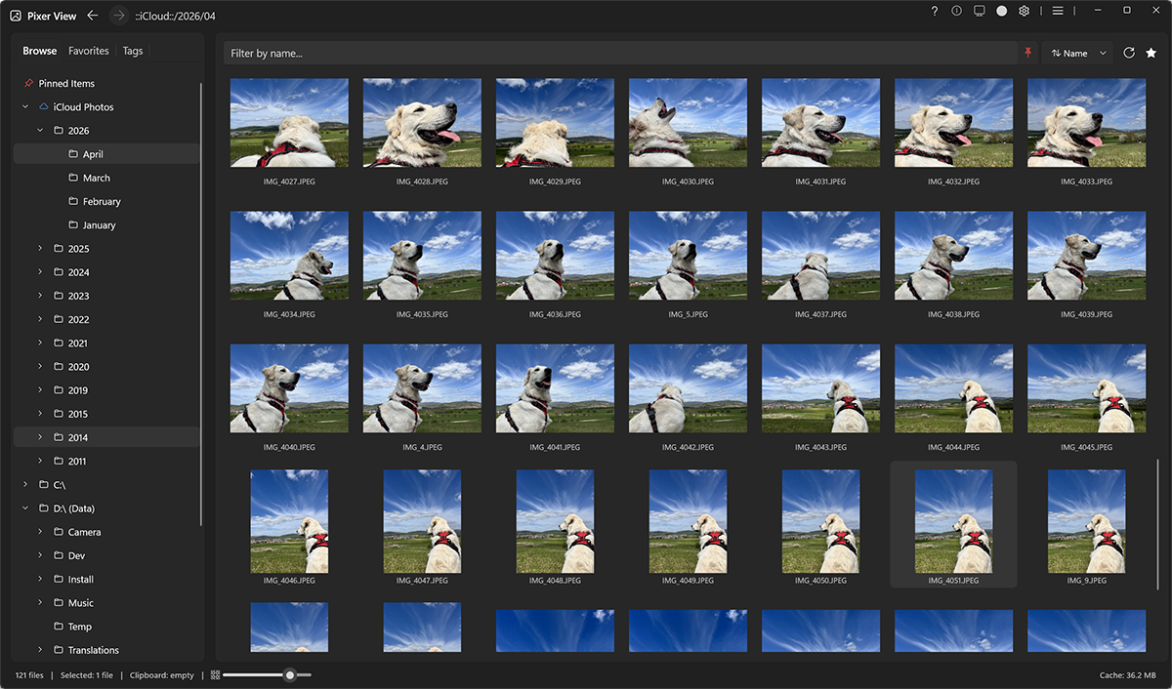Viewport: 1172px width, 689px height.
Task: Open the hamburger menu
Action: 1058,11
